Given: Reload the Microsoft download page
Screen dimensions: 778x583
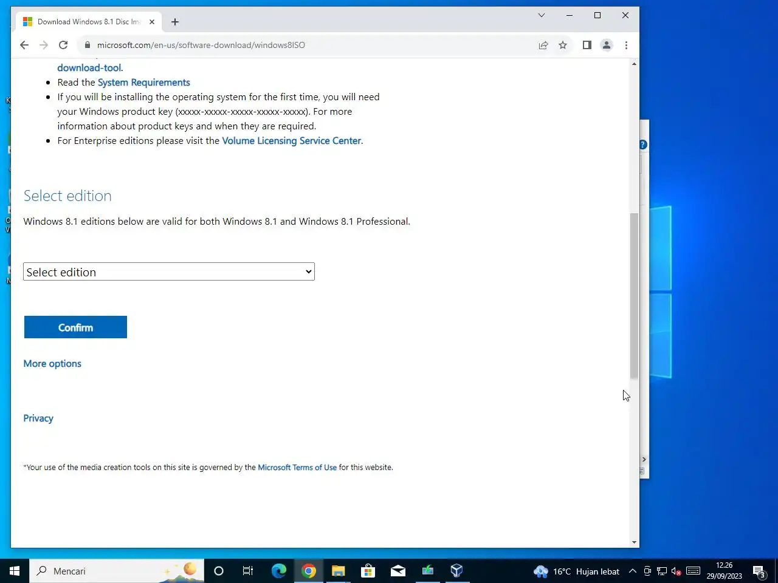Looking at the screenshot, I should pos(63,45).
